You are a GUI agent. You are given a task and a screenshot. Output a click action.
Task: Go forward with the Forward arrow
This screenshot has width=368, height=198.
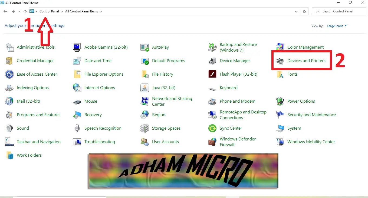[13, 11]
